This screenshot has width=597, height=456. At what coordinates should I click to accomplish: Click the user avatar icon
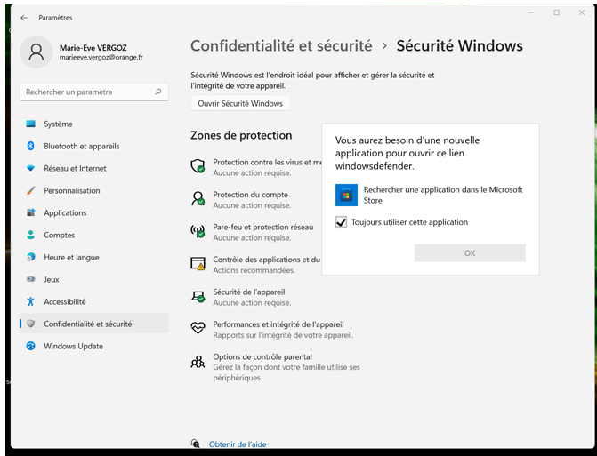click(36, 52)
